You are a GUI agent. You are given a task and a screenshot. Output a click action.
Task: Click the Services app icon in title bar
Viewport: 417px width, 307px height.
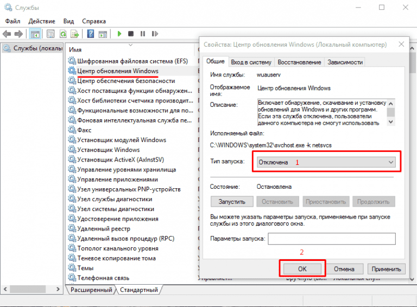pos(8,8)
